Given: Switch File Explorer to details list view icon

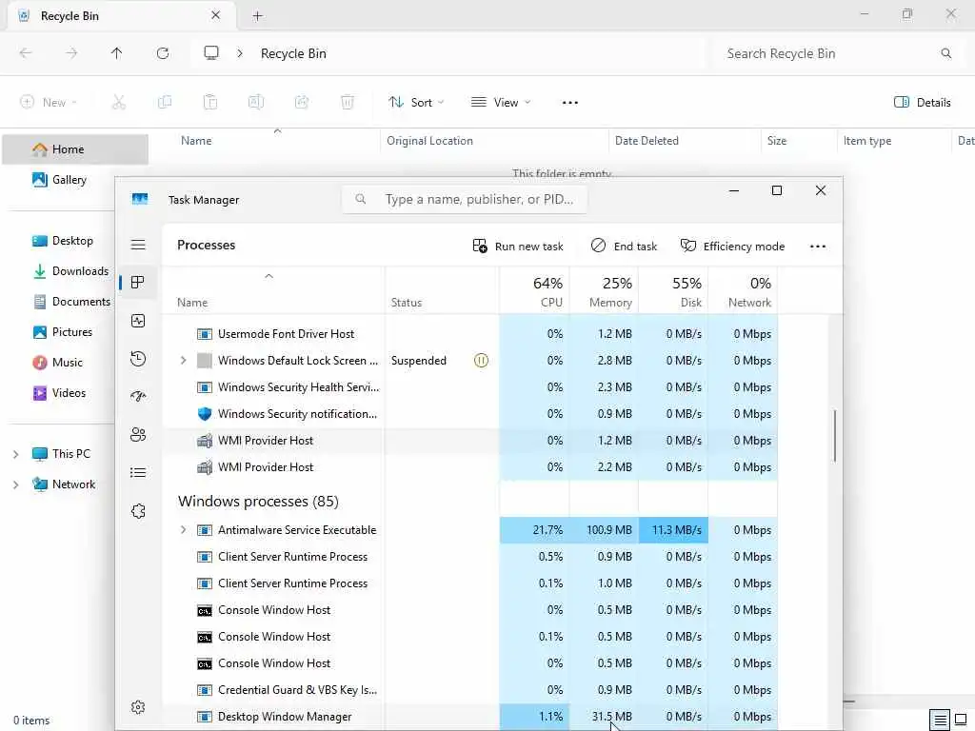Looking at the screenshot, I should click(x=940, y=721).
